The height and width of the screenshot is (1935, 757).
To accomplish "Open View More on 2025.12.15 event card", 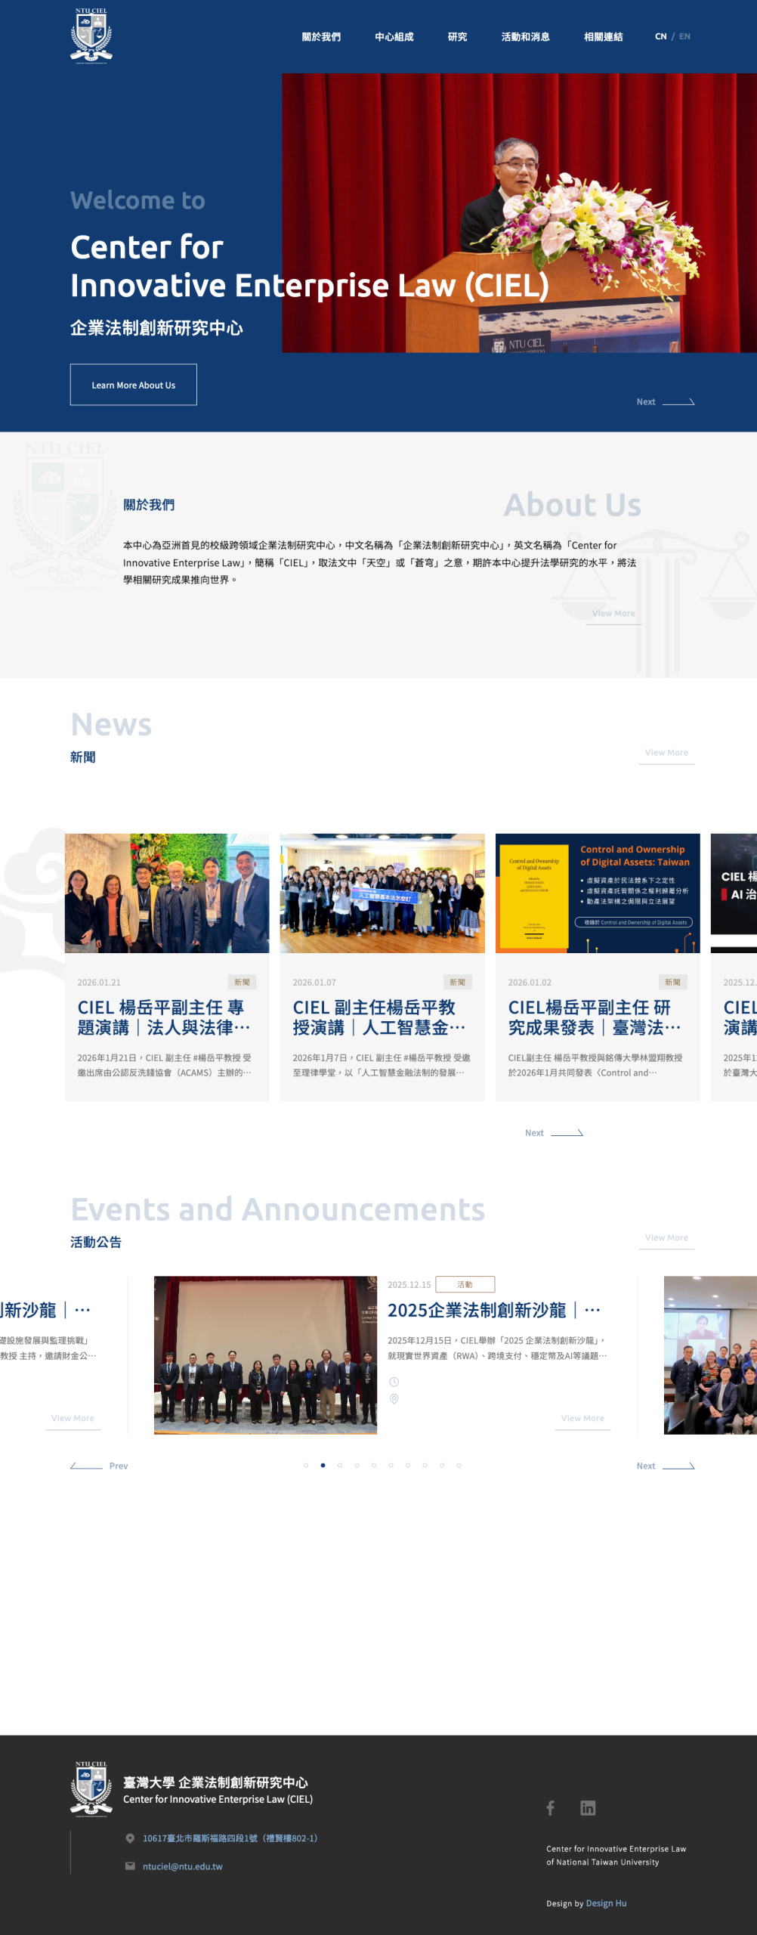I will pos(582,1419).
